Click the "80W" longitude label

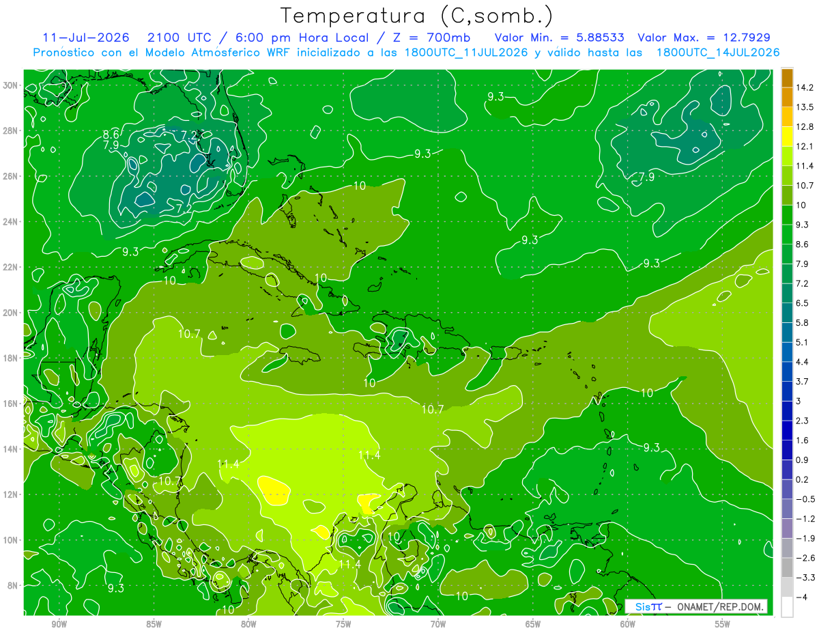[248, 624]
